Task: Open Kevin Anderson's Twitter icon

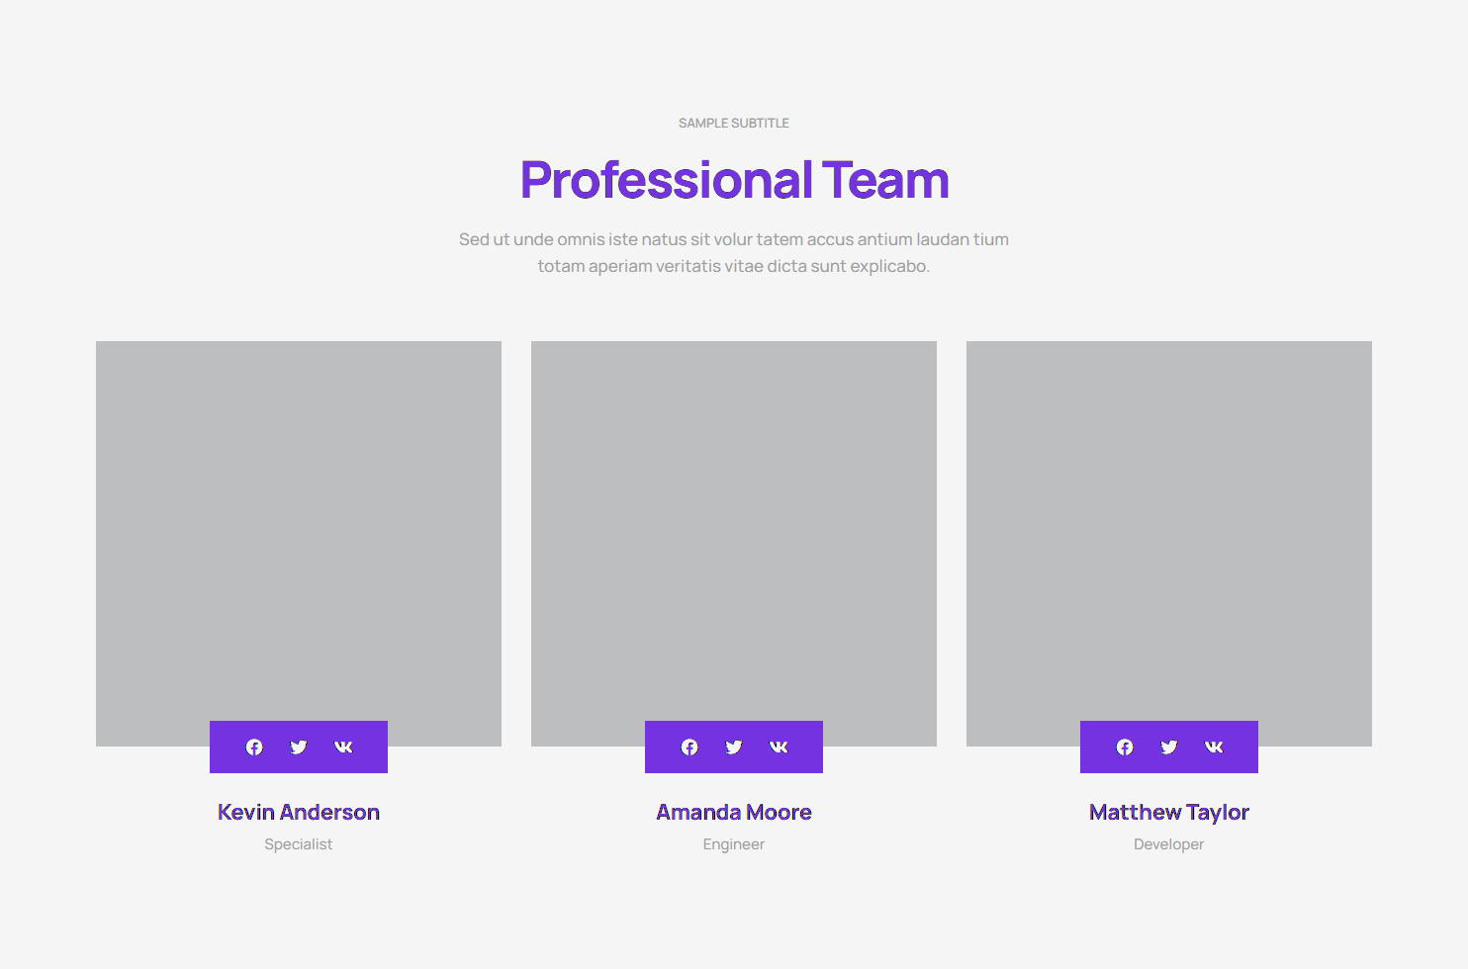Action: click(x=299, y=748)
